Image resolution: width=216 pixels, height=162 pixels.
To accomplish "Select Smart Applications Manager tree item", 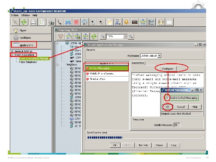I will pos(34,58).
